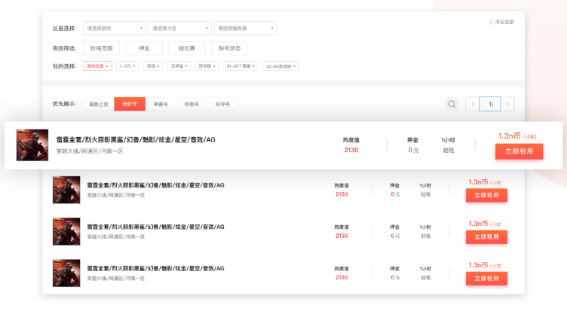Open the 账号状态 filter
The width and height of the screenshot is (567, 311).
tap(230, 48)
